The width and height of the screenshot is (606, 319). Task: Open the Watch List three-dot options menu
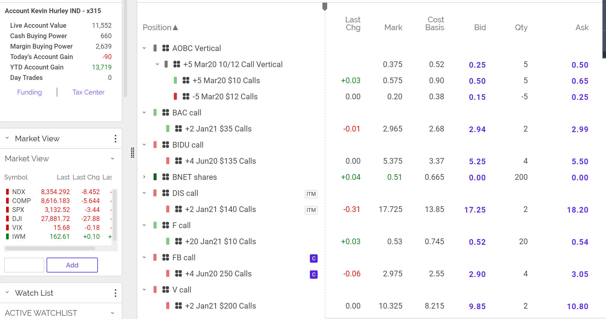point(116,293)
